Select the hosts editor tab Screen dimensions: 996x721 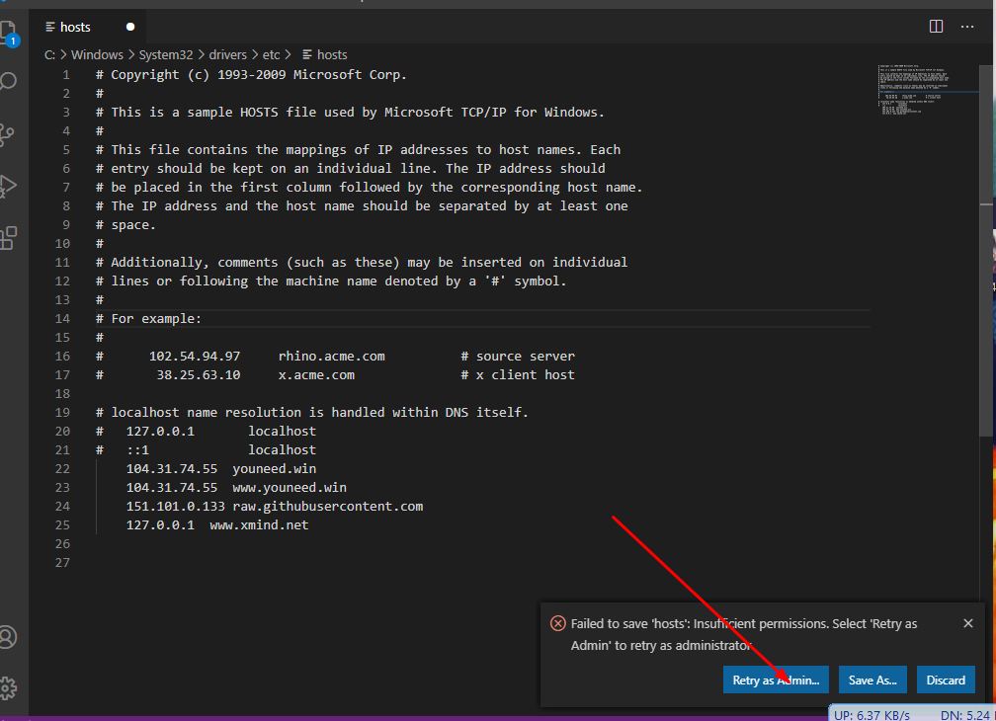pos(89,27)
